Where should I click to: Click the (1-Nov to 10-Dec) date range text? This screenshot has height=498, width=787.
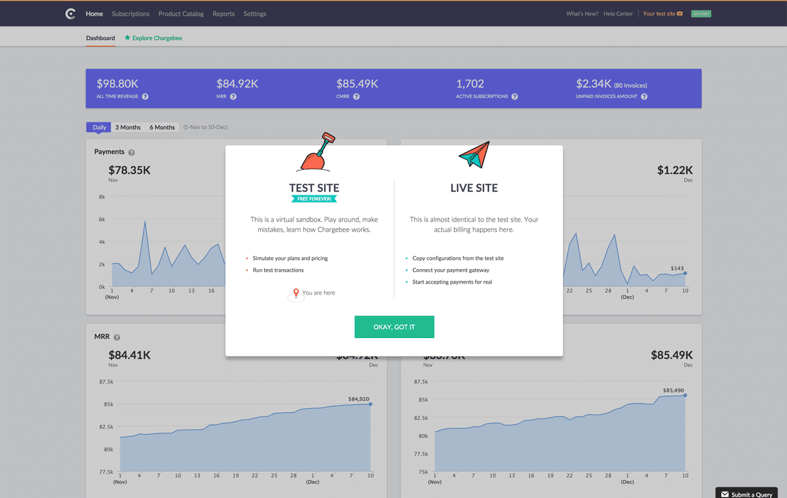tap(205, 128)
